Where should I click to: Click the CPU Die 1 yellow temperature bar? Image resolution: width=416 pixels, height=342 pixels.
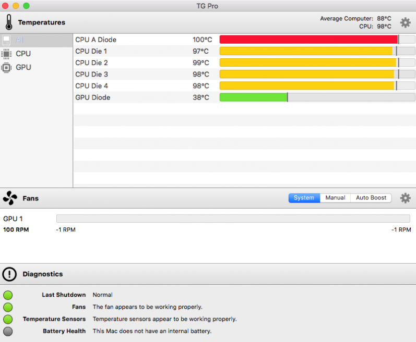[x=306, y=51]
